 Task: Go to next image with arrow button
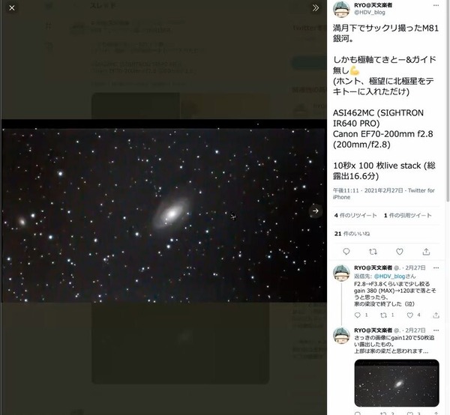(316, 211)
